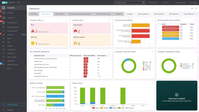Viewport: 199px width, 112px height.
Task: Click the RSS icon in News feed panel
Action: pos(177,95)
